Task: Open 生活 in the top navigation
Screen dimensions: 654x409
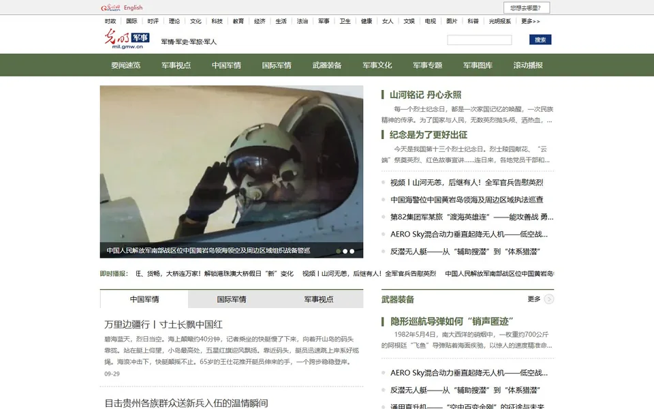Action: pos(281,21)
